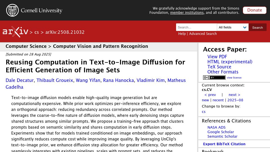
Task: Open Google Scholar link
Action: [x=220, y=132]
